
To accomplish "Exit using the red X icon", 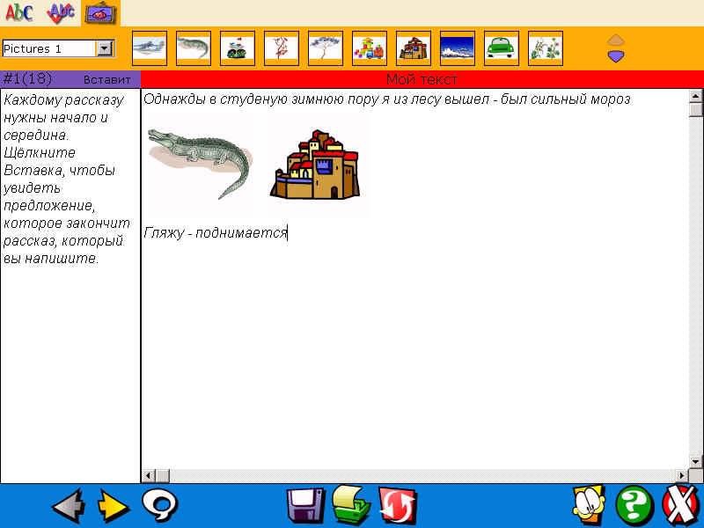I will [x=679, y=506].
